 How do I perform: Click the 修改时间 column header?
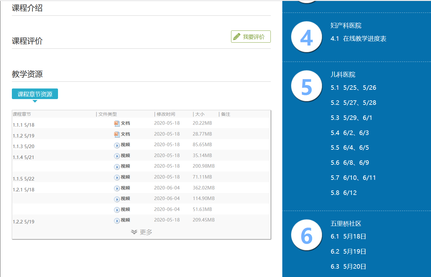pyautogui.click(x=166, y=114)
